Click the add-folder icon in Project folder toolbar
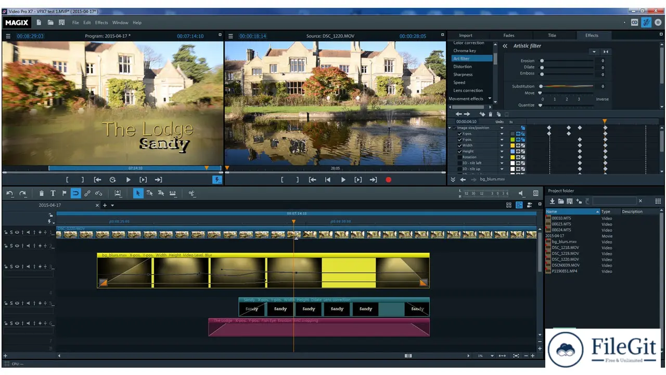The height and width of the screenshot is (375, 666). (579, 201)
